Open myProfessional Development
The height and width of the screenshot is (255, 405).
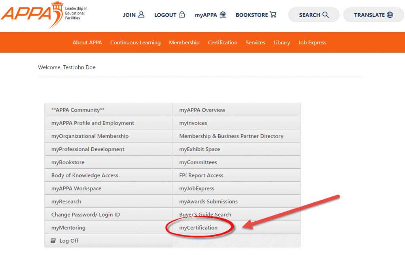tap(108, 149)
